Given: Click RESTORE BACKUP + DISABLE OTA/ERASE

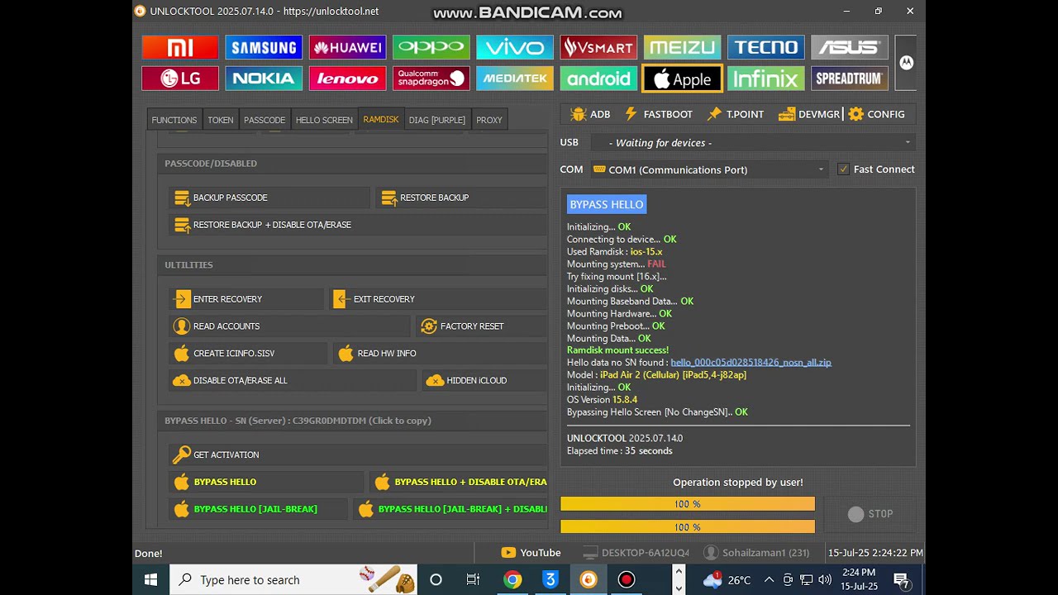Looking at the screenshot, I should pyautogui.click(x=358, y=225).
